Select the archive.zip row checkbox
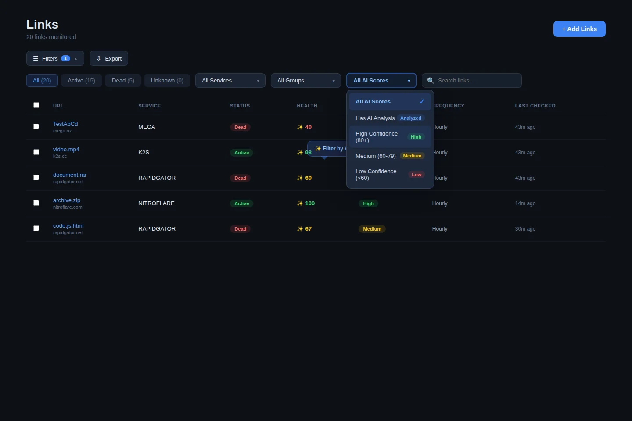The height and width of the screenshot is (421, 632). click(36, 203)
